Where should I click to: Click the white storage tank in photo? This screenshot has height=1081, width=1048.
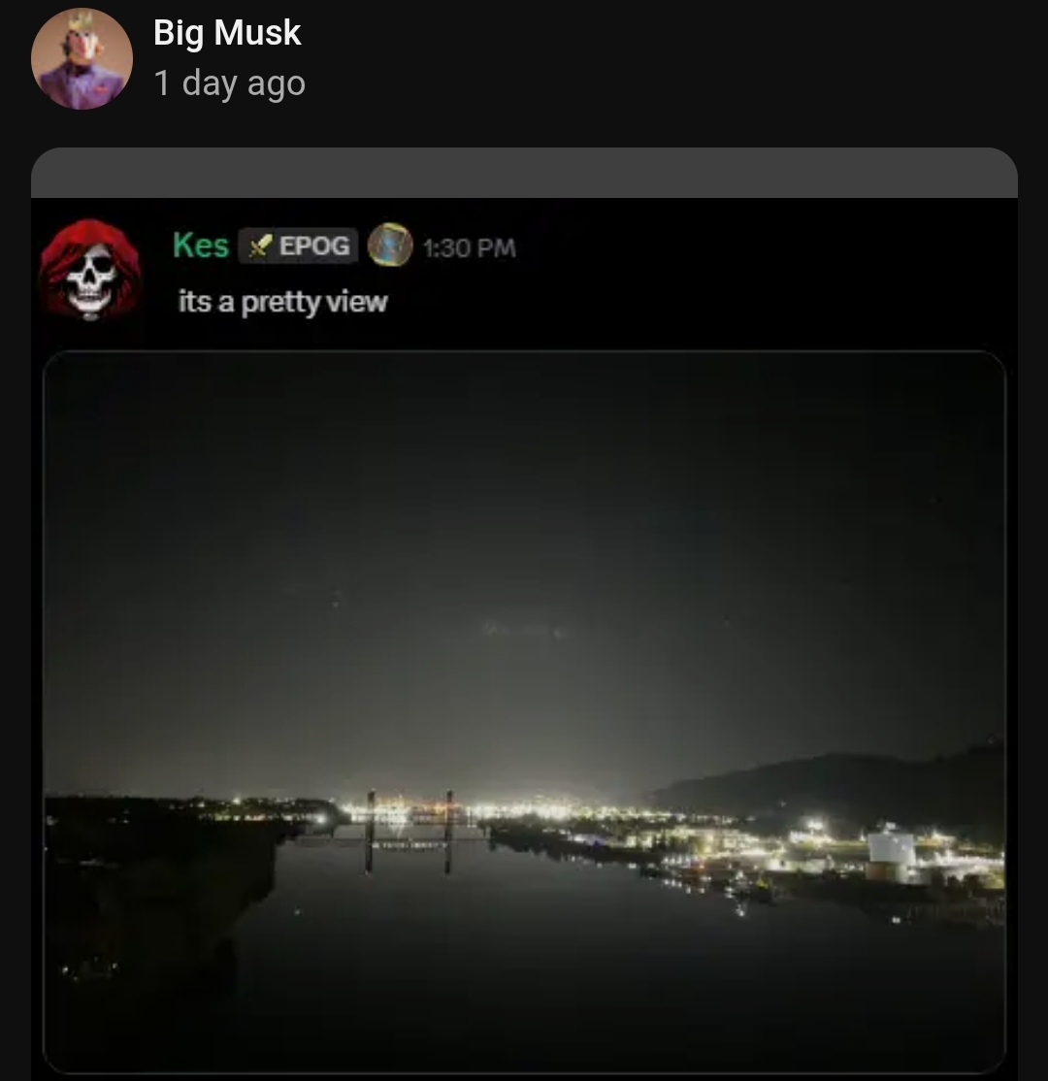coord(891,848)
